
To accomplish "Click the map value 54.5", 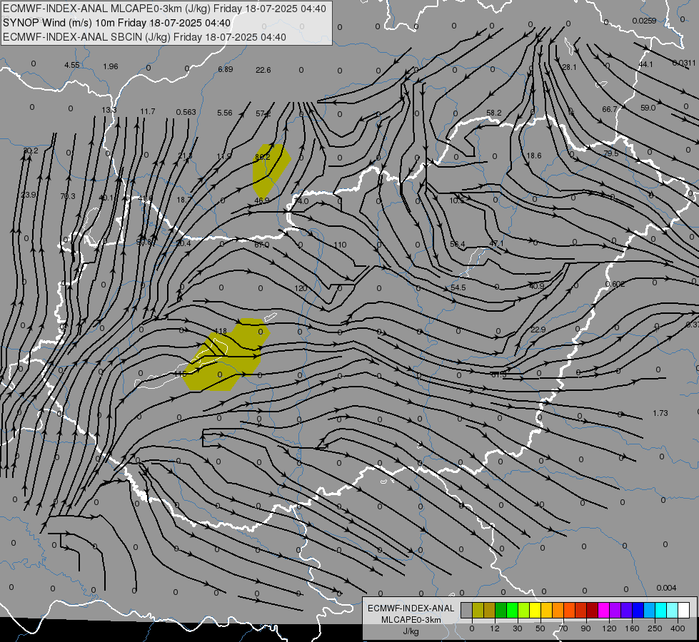I will click(x=458, y=287).
